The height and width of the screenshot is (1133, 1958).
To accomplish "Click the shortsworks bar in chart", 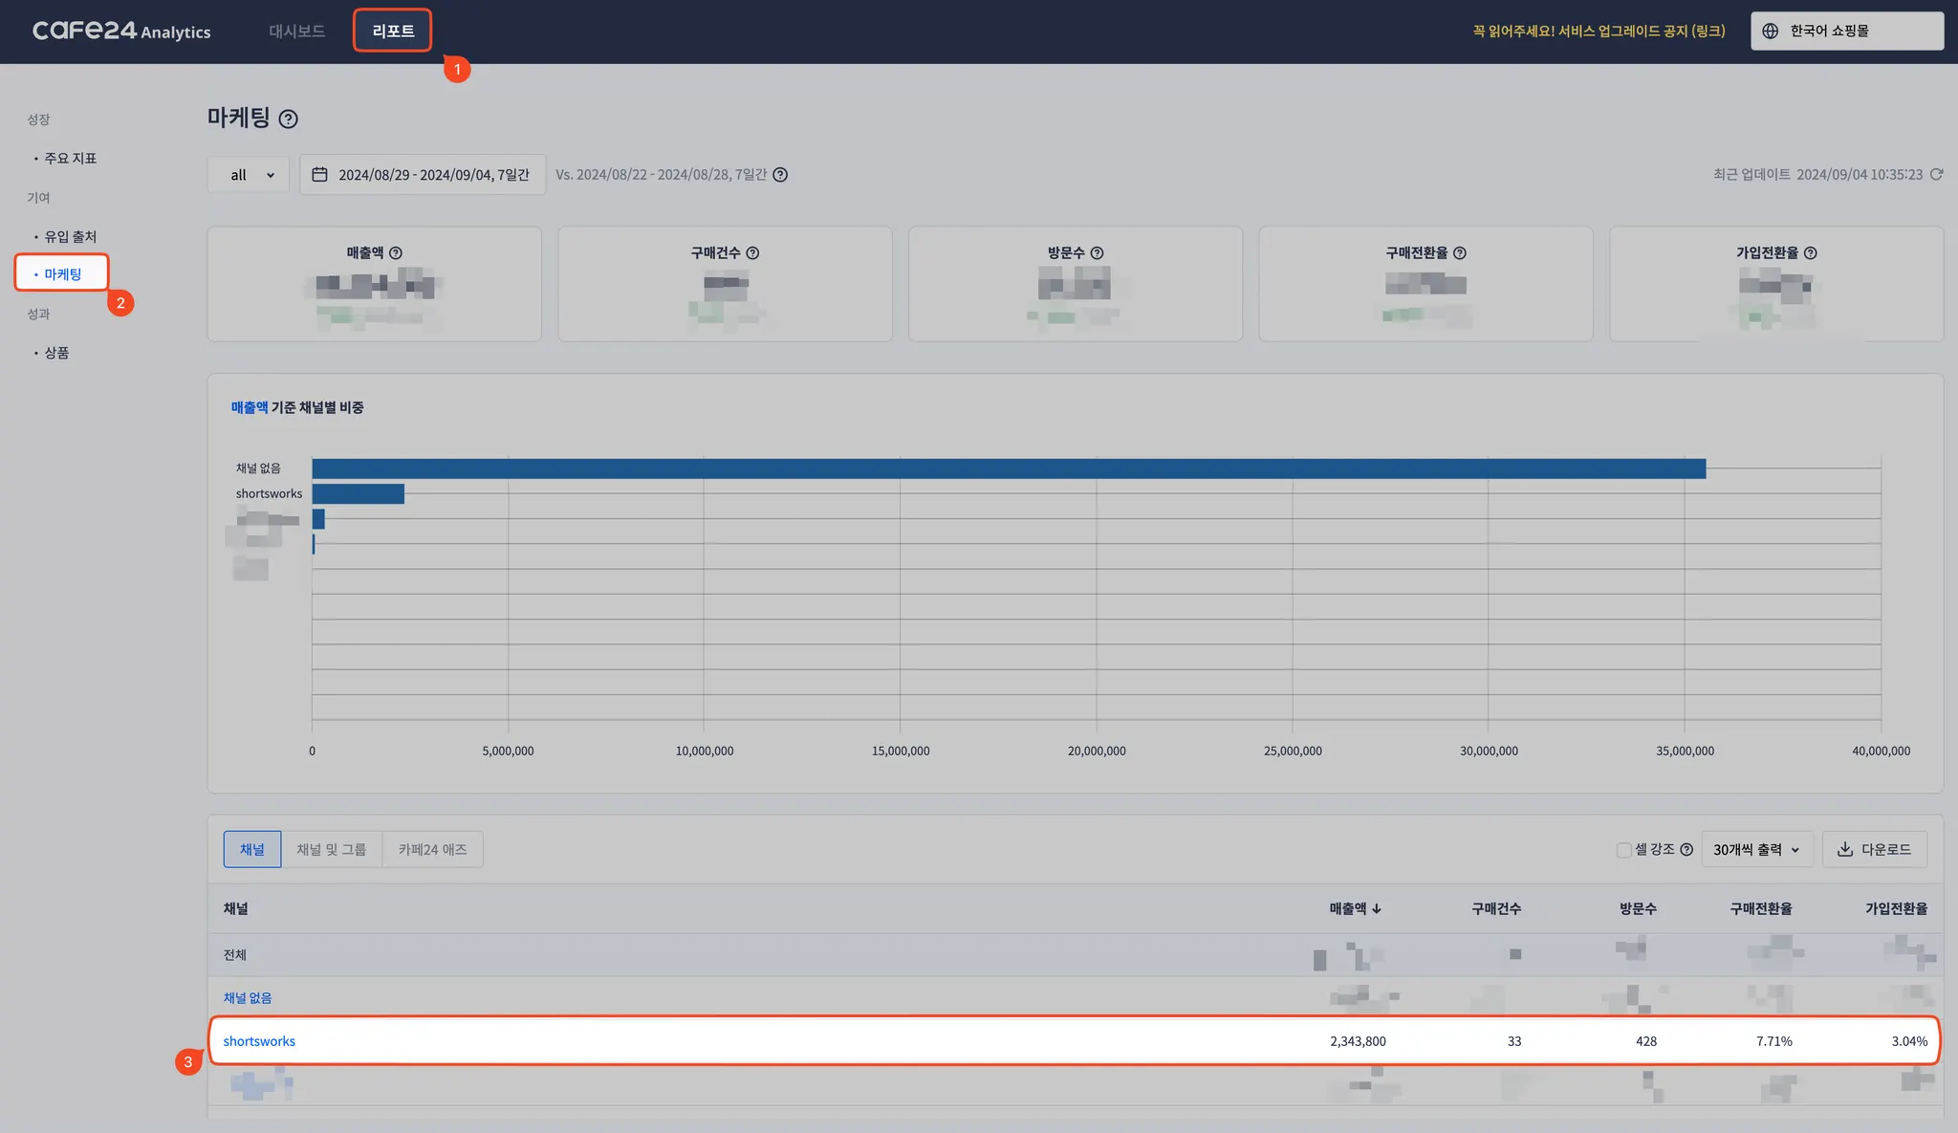I will point(359,493).
